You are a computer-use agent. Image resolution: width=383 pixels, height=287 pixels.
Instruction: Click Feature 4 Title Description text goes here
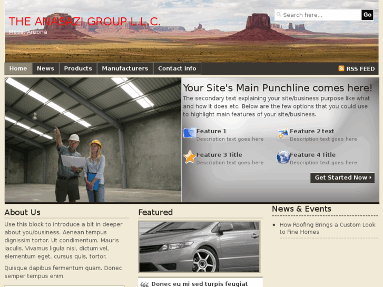pos(323,163)
